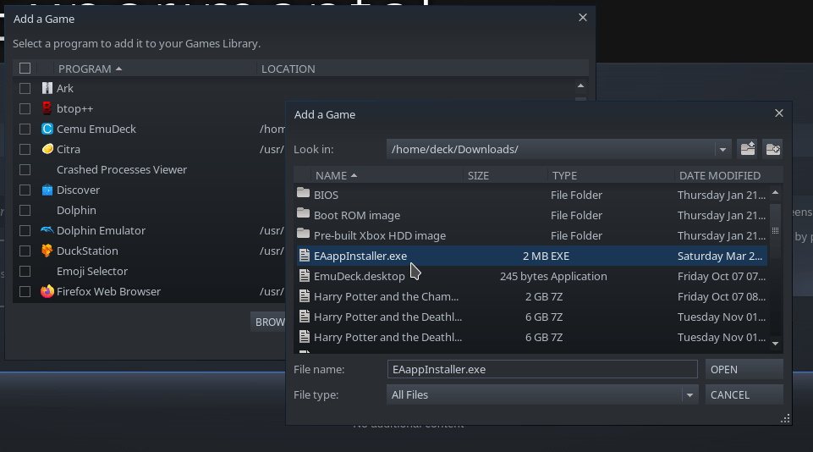
Task: Click the File name input field
Action: coord(541,369)
